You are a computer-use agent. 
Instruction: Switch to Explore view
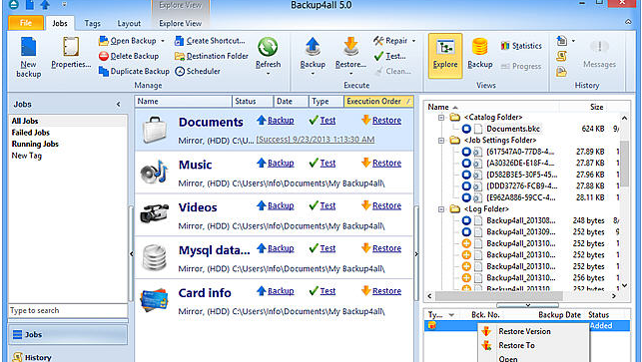(445, 56)
